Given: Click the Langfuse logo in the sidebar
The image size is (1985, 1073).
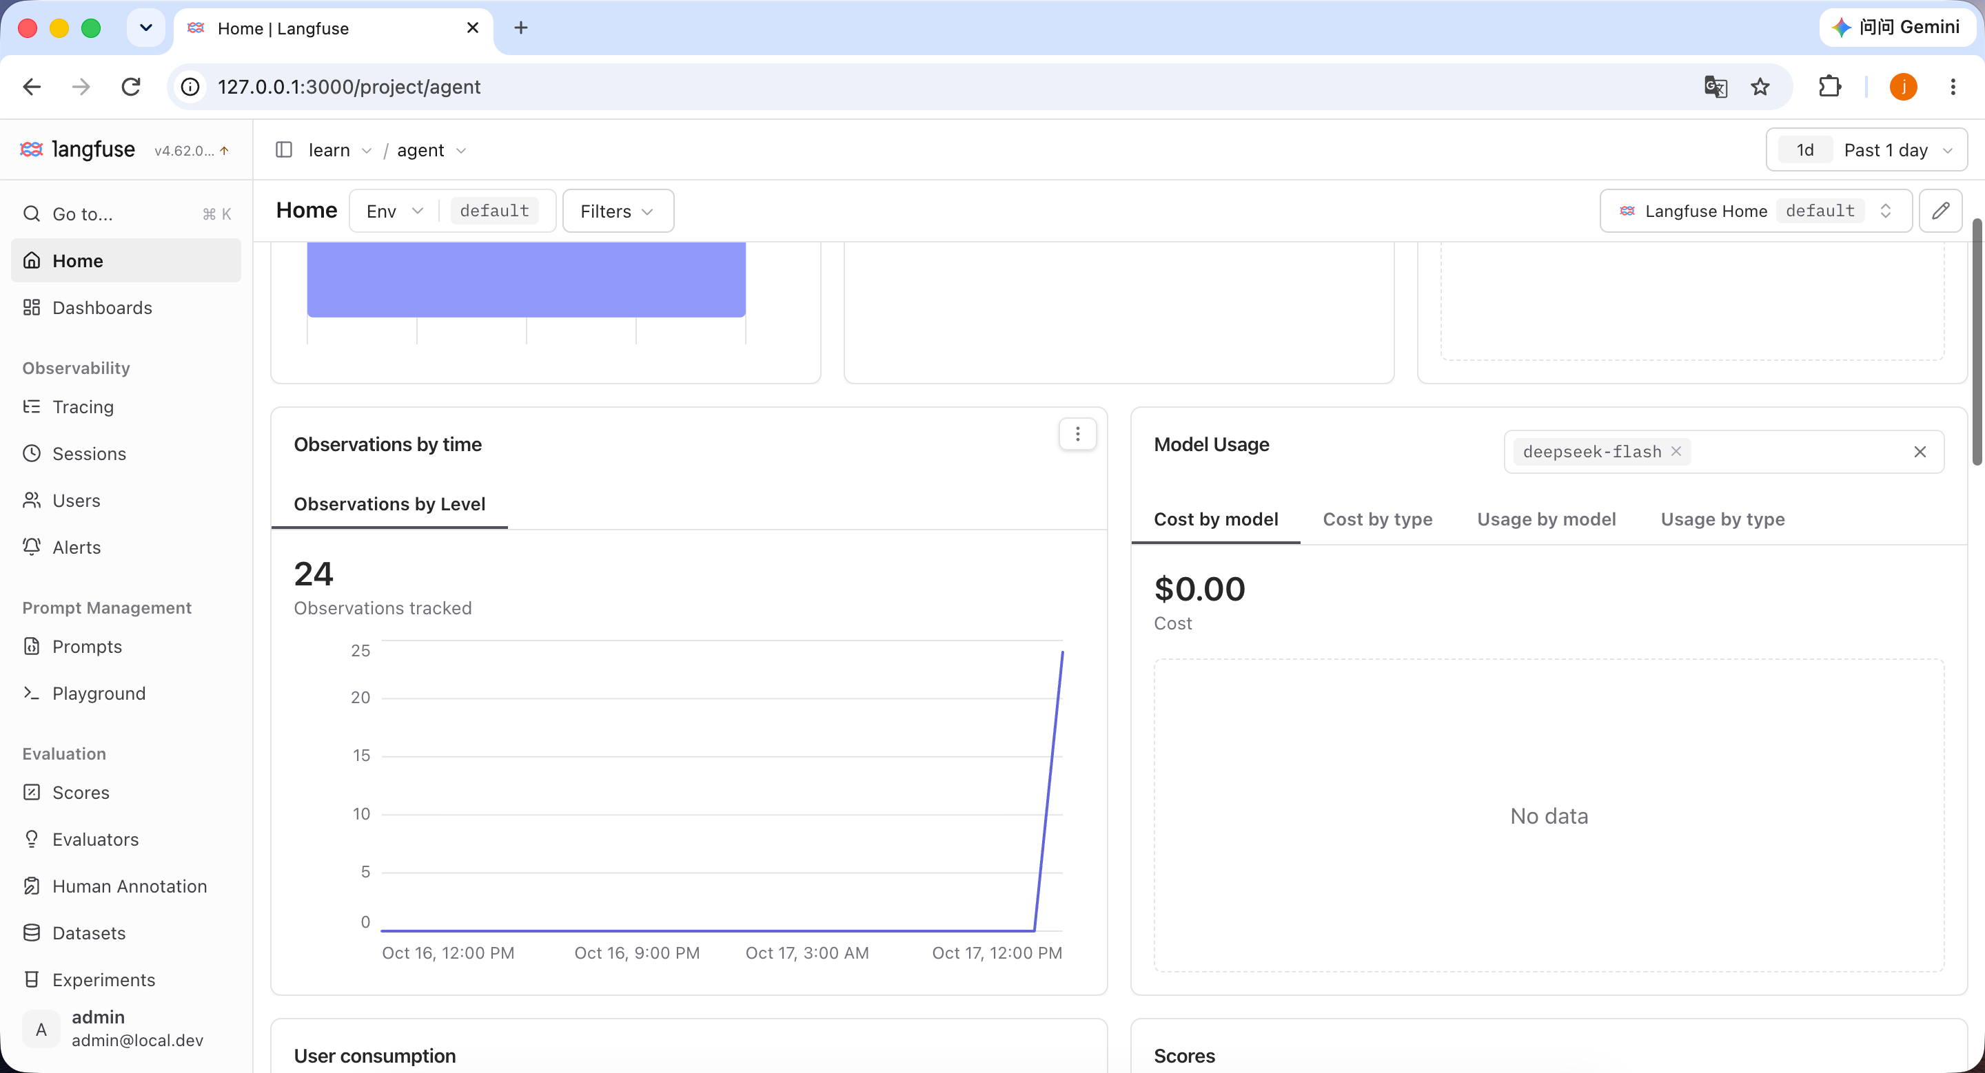Looking at the screenshot, I should [x=77, y=149].
